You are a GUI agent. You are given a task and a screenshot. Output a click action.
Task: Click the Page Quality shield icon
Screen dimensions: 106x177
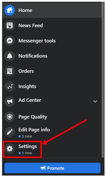coord(10,117)
